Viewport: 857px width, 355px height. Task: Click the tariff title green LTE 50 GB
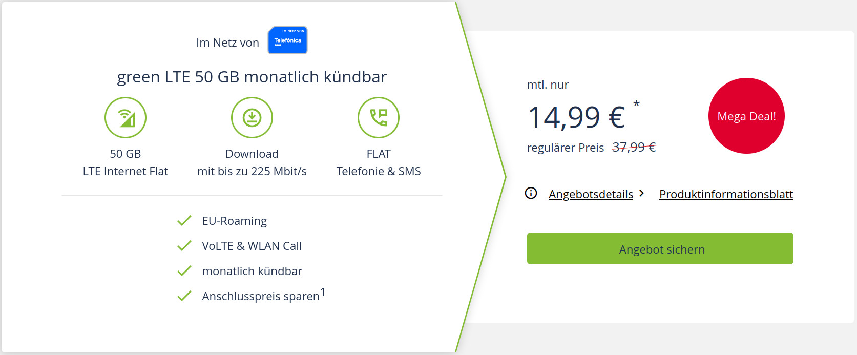pos(252,77)
